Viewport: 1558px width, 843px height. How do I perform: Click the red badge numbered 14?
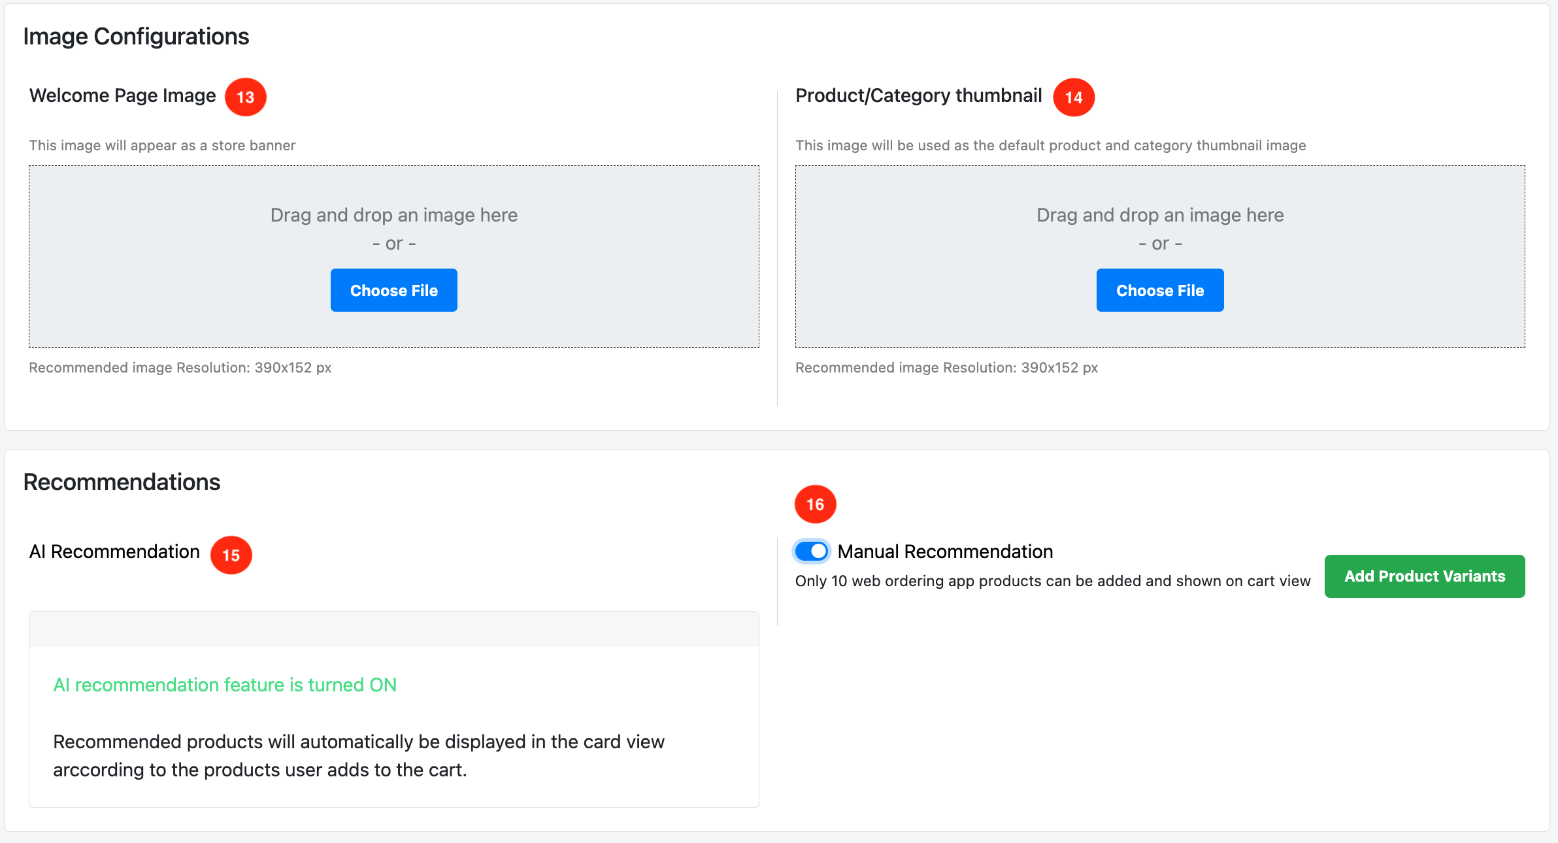pyautogui.click(x=1073, y=97)
